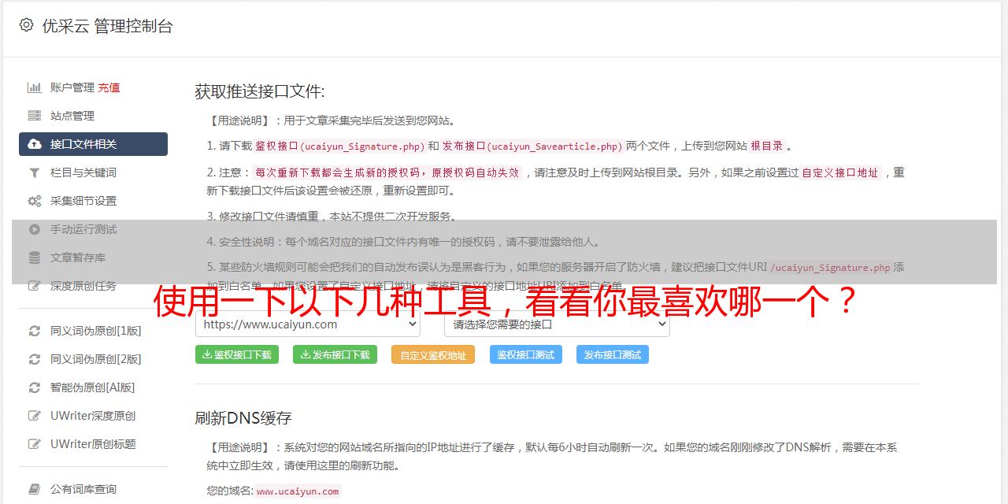
Task: Open UWriter深度原创 in the sidebar
Action: pyautogui.click(x=93, y=416)
